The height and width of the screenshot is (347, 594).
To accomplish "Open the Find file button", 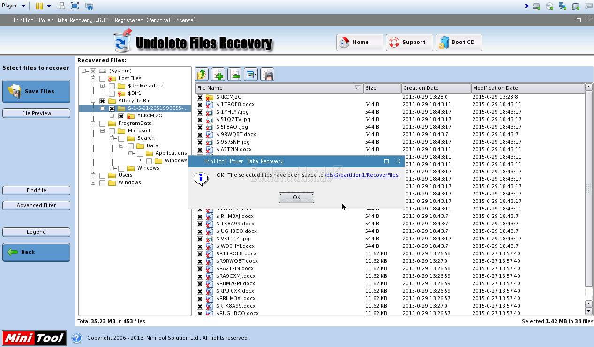I will [x=36, y=190].
